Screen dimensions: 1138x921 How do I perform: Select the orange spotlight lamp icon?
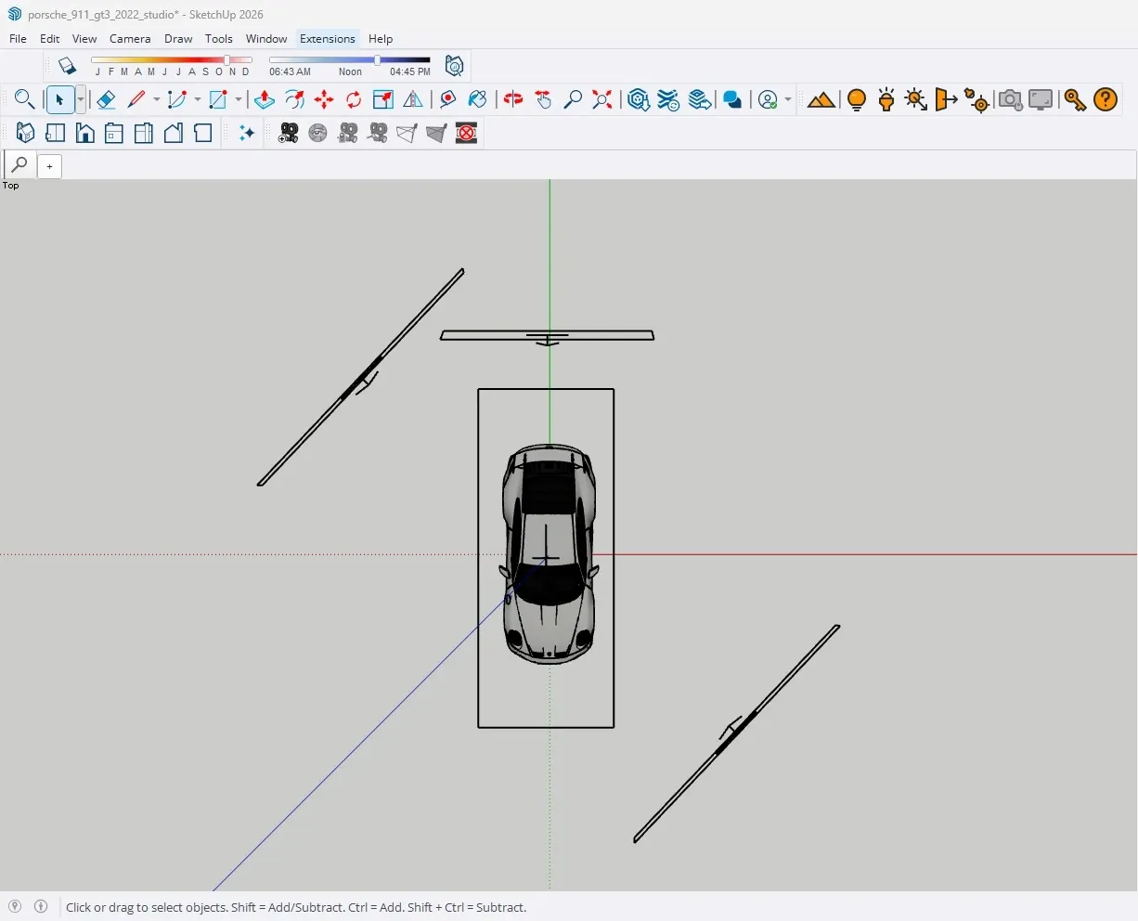pos(886,99)
